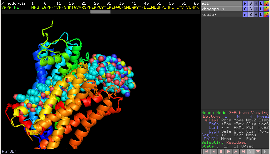The height and width of the screenshot is (154, 270).
Task: Open the Action menu for (sele) selection
Action: (x=245, y=14)
